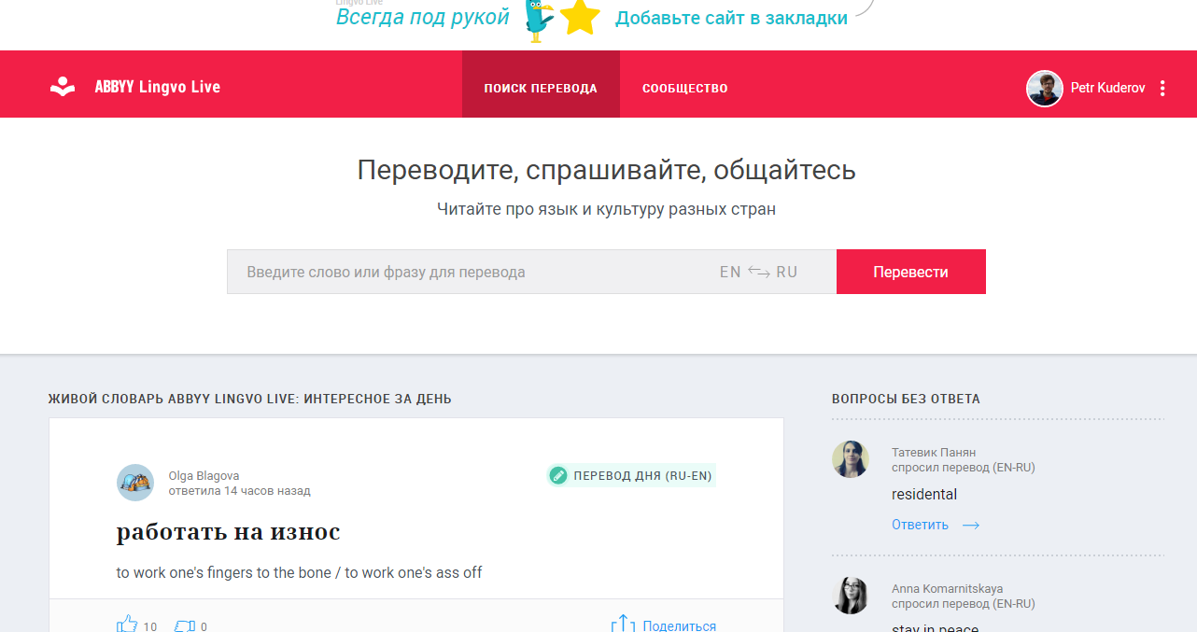Screen dimensions: 1197x632
Task: Click 'Добавьте сайт в закладки' banner text
Action: [731, 18]
